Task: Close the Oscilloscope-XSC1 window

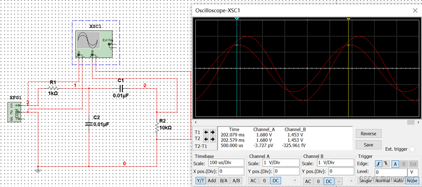Action: tap(415, 11)
